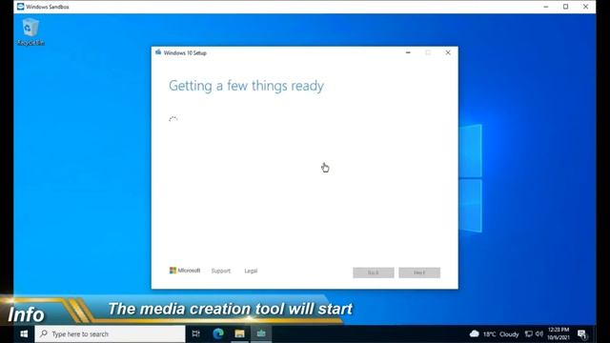Click the 18°C Cloudy weather text
Viewport: 610px width, 343px height.
point(501,334)
